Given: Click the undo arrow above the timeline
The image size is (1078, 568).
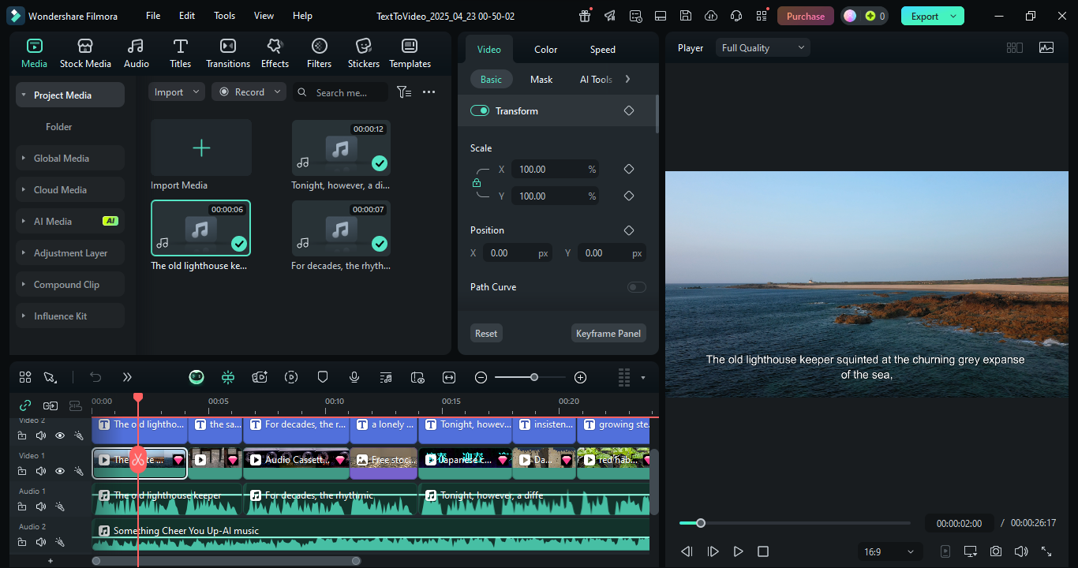Looking at the screenshot, I should click(95, 377).
